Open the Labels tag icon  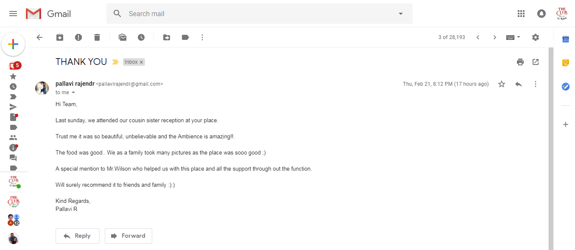tap(185, 37)
